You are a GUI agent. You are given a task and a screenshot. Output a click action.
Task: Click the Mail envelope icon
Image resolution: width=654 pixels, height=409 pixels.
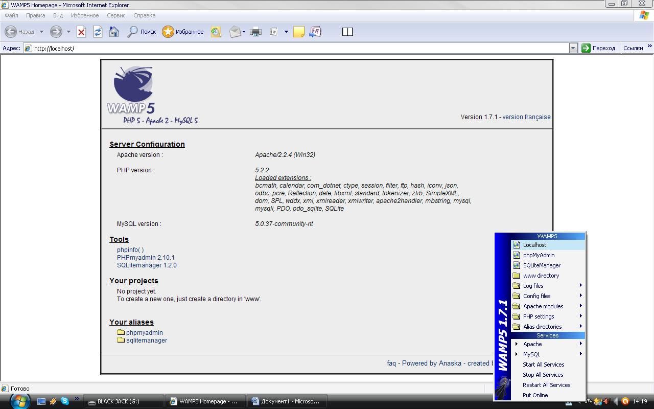[235, 32]
